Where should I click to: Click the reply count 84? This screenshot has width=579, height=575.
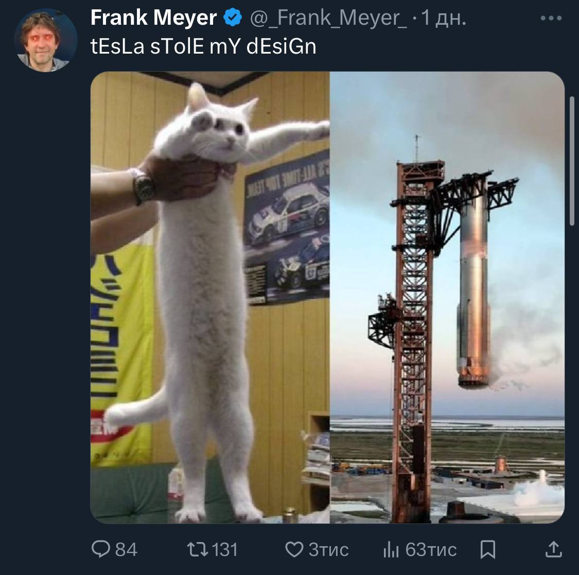tap(126, 549)
